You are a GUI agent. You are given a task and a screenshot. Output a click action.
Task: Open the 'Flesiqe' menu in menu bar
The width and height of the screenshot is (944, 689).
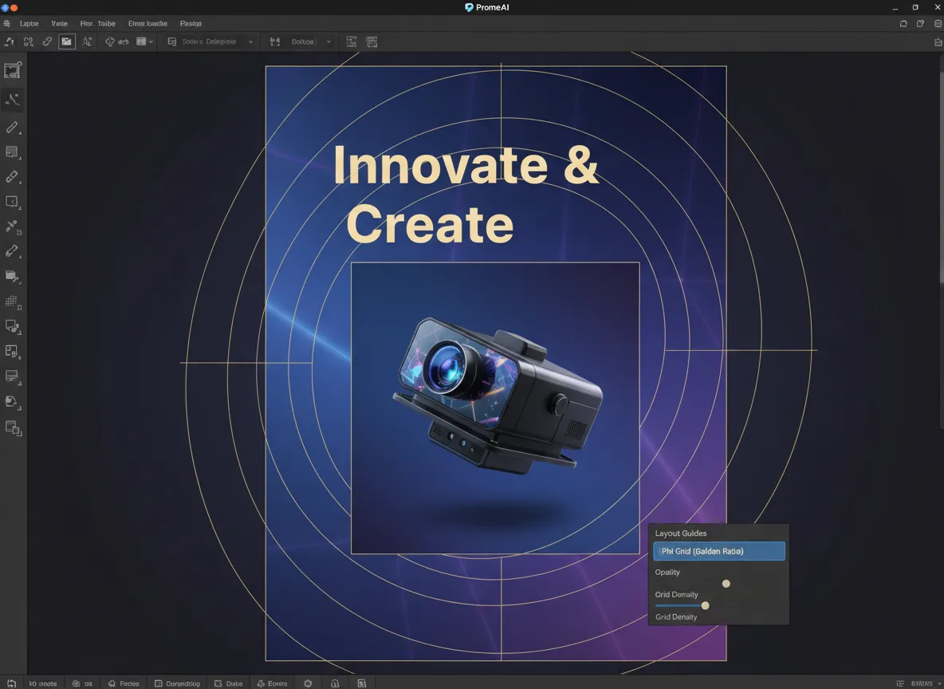[x=191, y=24]
